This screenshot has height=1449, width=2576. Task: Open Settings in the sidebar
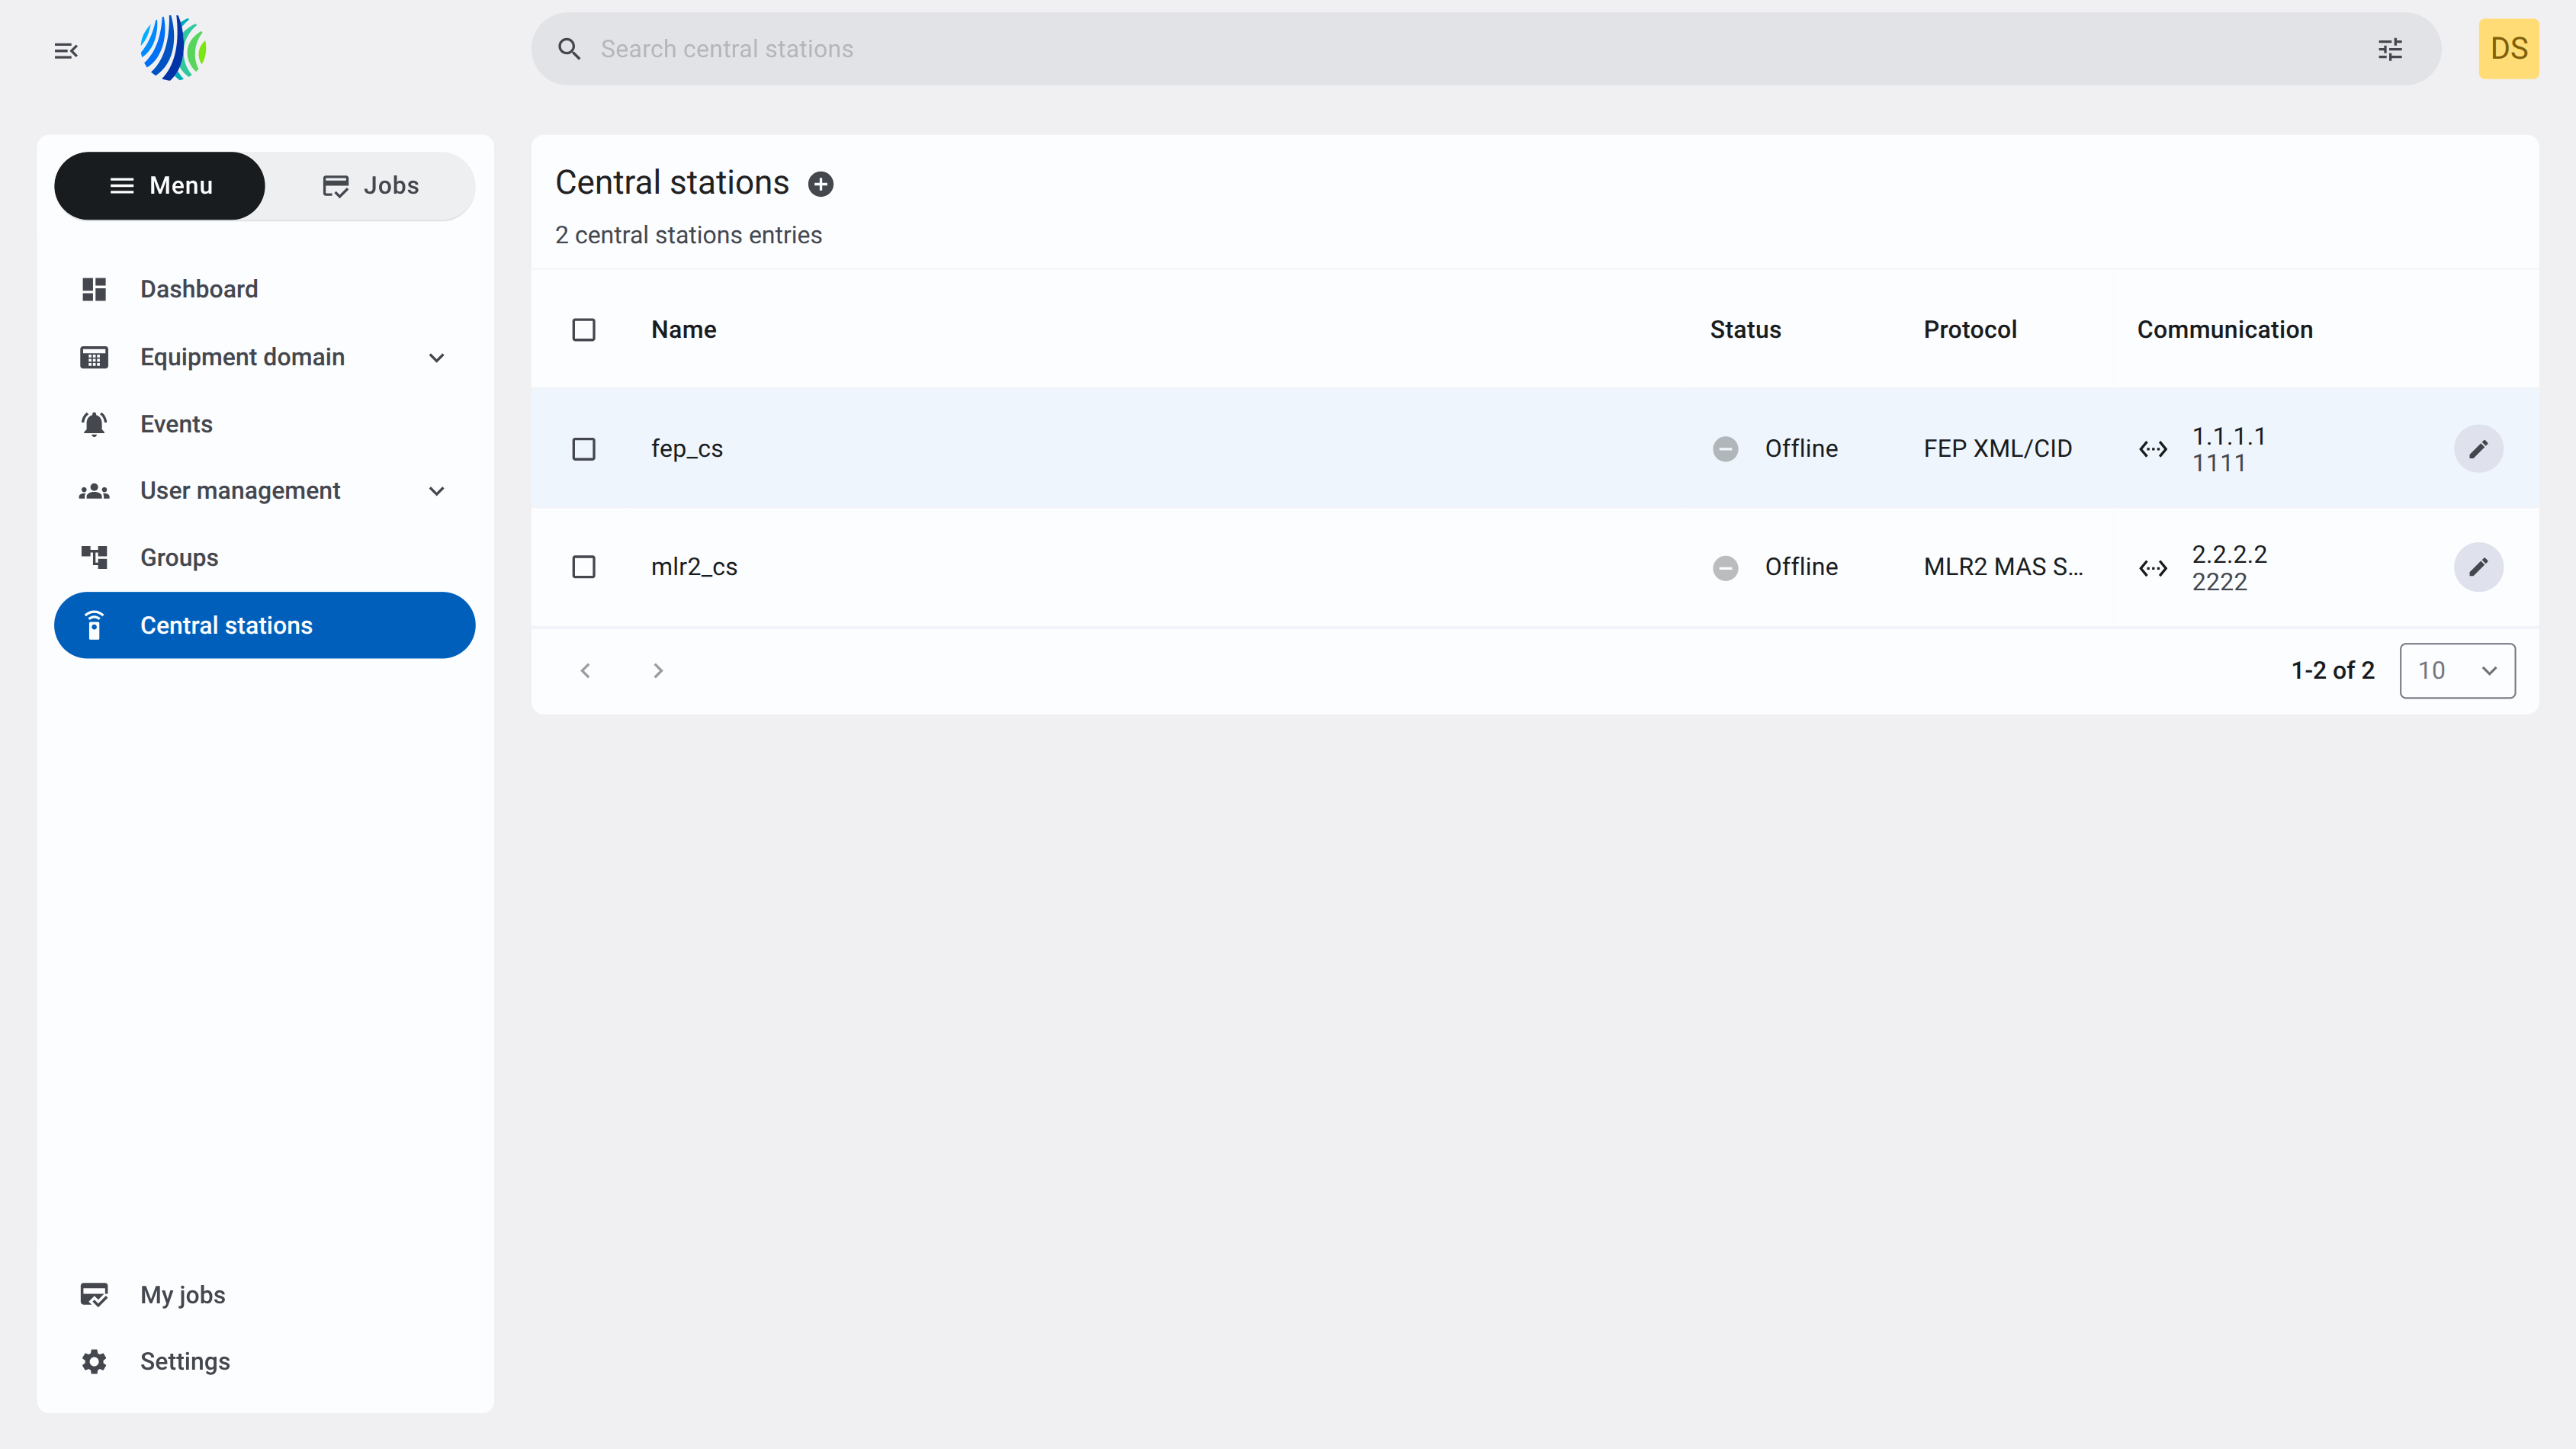tap(265, 1361)
